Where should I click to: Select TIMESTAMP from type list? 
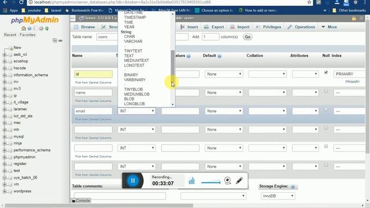[x=135, y=17]
